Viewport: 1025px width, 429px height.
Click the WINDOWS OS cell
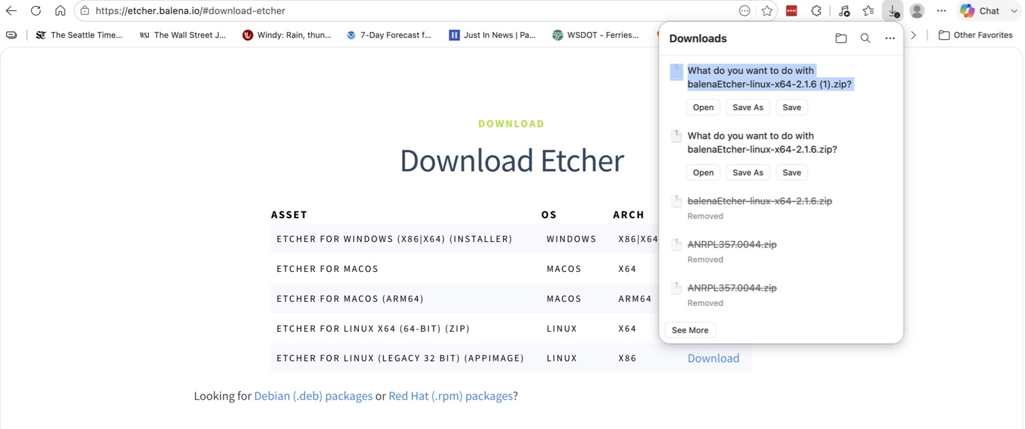click(x=571, y=239)
